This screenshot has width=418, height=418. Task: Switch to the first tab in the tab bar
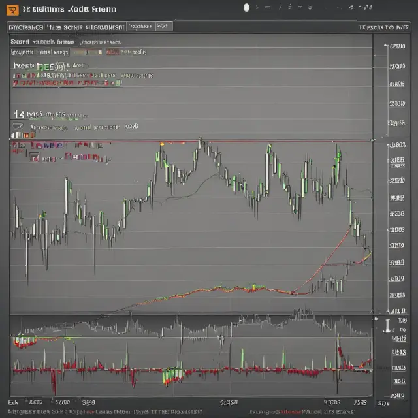click(26, 27)
